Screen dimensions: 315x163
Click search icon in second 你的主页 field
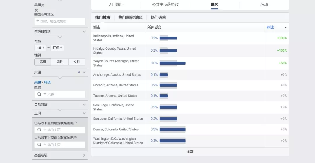39,145
